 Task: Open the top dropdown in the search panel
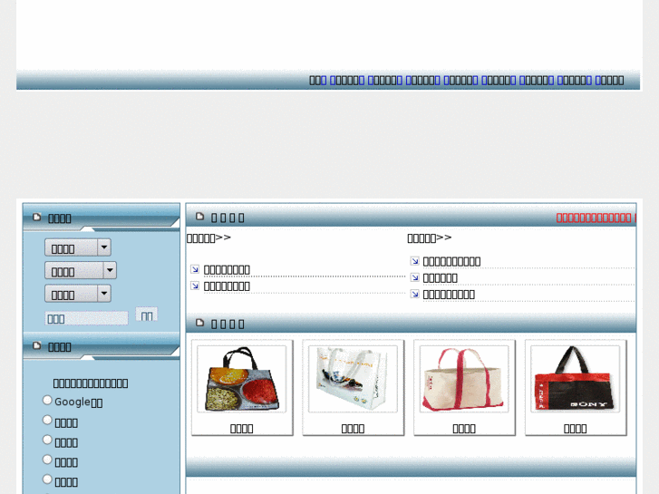[x=78, y=247]
